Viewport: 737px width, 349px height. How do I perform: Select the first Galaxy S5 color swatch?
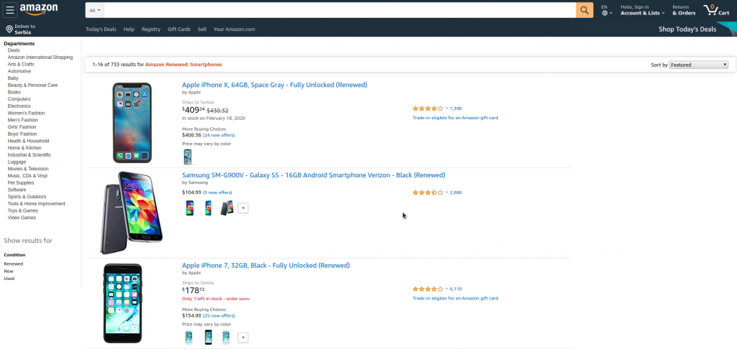(189, 208)
